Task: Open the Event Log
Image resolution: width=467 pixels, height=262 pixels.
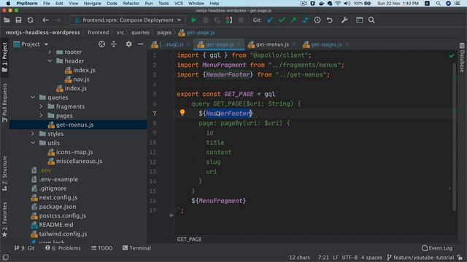Action: [437, 248]
